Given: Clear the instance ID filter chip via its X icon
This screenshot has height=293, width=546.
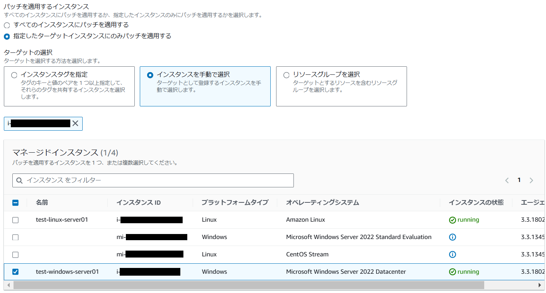Looking at the screenshot, I should click(76, 123).
